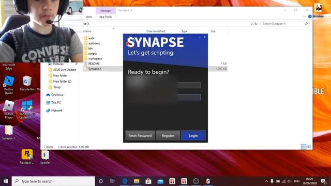The height and width of the screenshot is (186, 331).
Task: Open Roblox Player desktop shortcut
Action: point(9,109)
